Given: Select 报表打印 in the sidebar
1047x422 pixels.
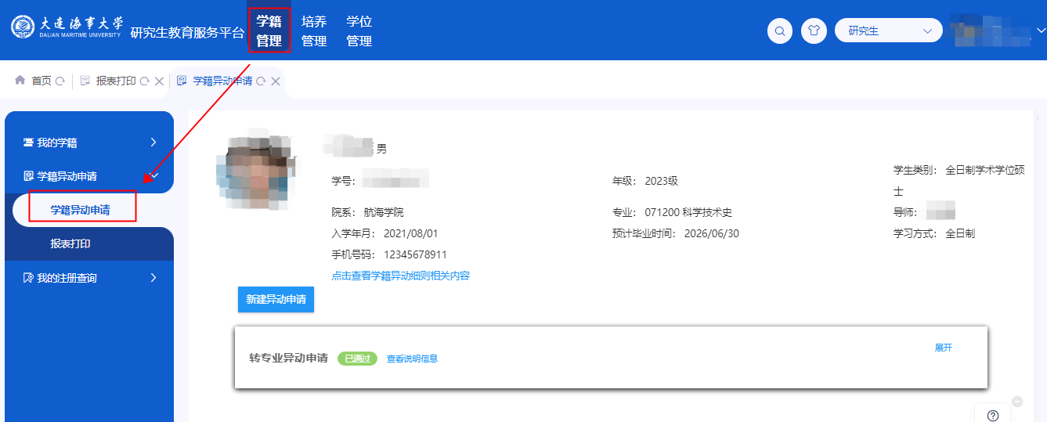Looking at the screenshot, I should tap(70, 243).
